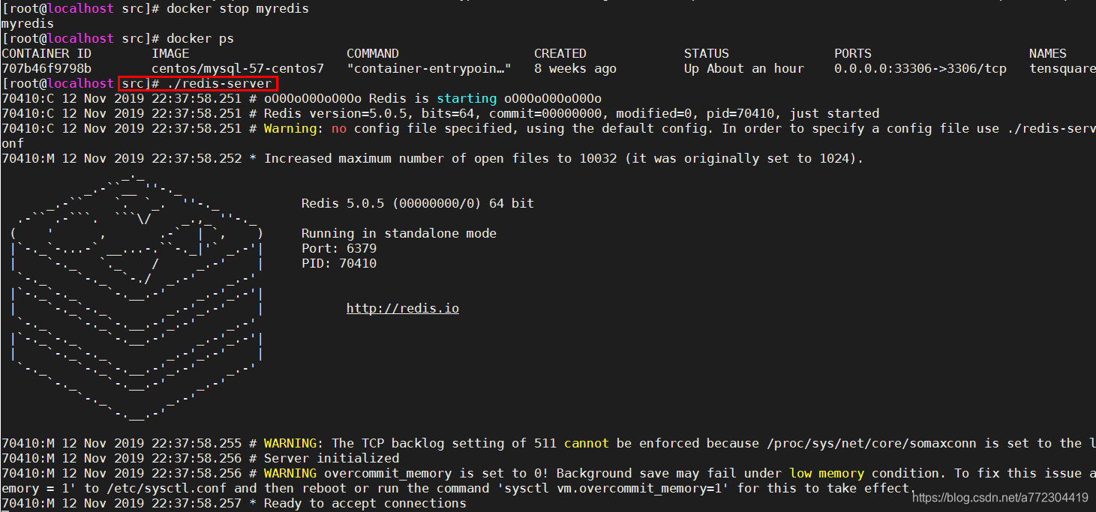
Task: Click the overcommit_memory WARNING line
Action: point(548,481)
